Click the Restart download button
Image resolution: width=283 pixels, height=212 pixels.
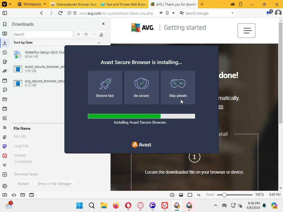click(23, 184)
